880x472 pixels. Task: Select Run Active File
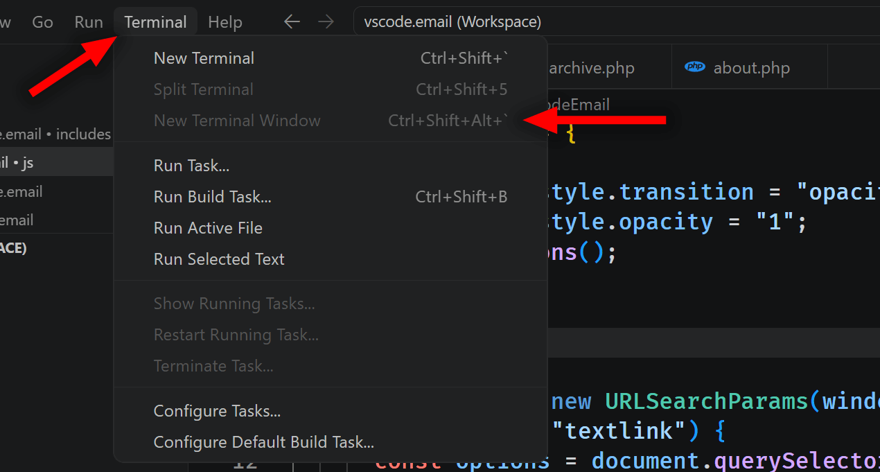pyautogui.click(x=208, y=227)
